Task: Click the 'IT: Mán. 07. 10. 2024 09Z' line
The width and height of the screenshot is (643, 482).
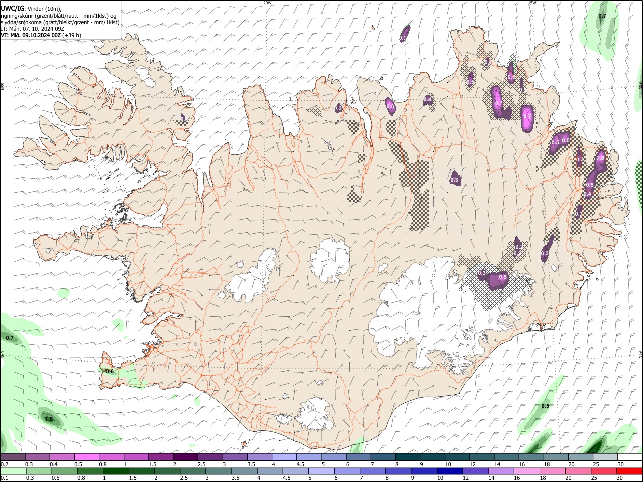Action: point(33,29)
